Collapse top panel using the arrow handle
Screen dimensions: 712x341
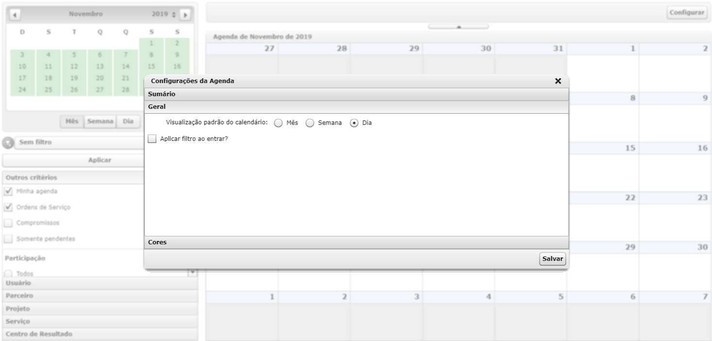[458, 27]
